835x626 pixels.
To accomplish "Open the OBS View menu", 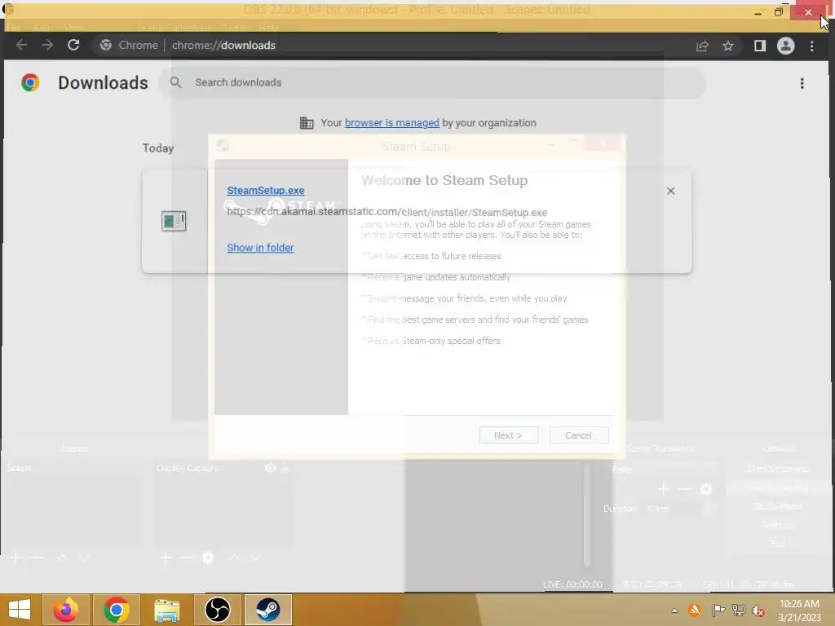I will click(73, 27).
